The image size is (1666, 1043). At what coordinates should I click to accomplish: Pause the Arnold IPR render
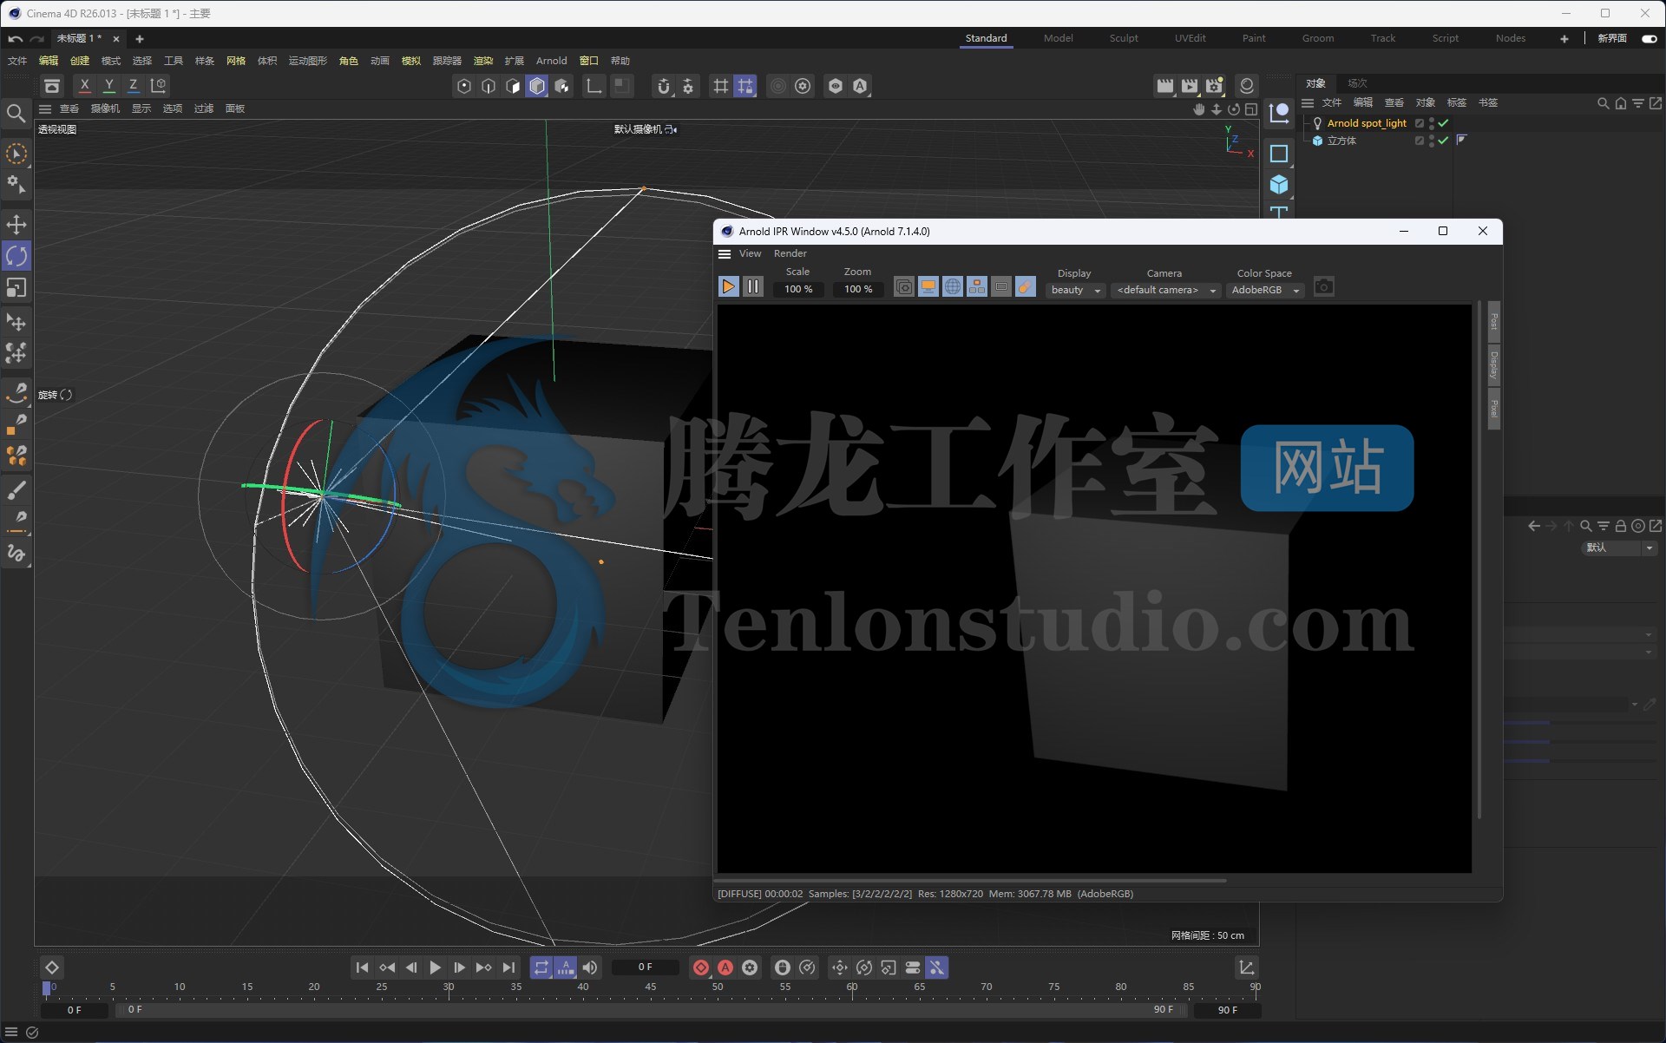(x=753, y=286)
